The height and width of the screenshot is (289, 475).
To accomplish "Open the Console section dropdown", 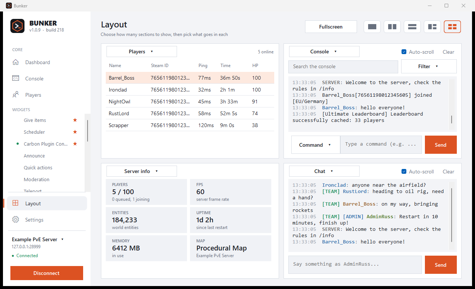I will (x=324, y=52).
